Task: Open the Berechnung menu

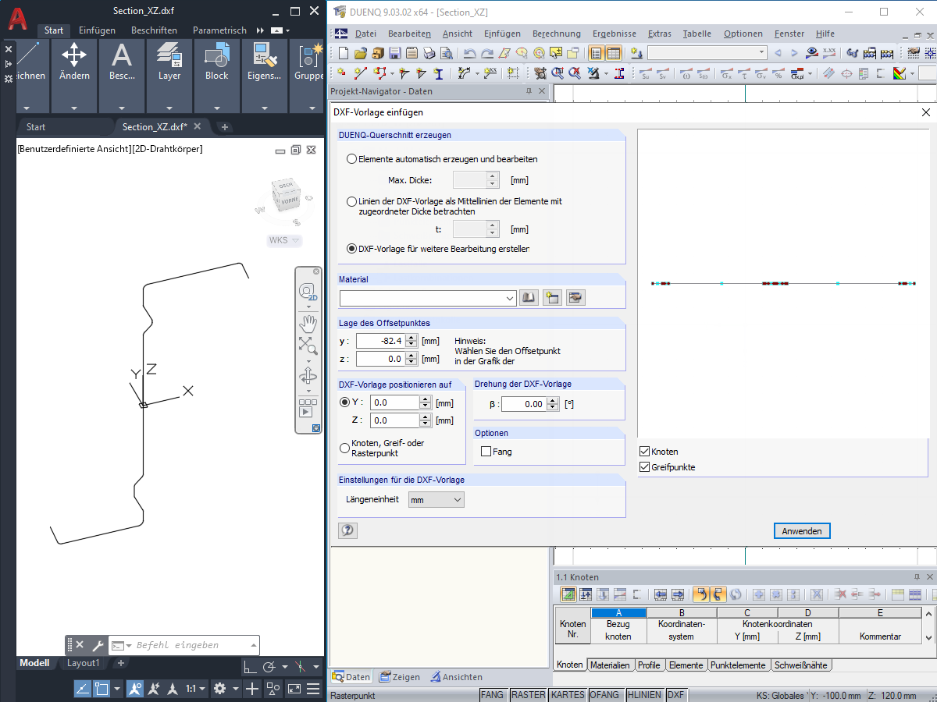Action: pyautogui.click(x=557, y=34)
